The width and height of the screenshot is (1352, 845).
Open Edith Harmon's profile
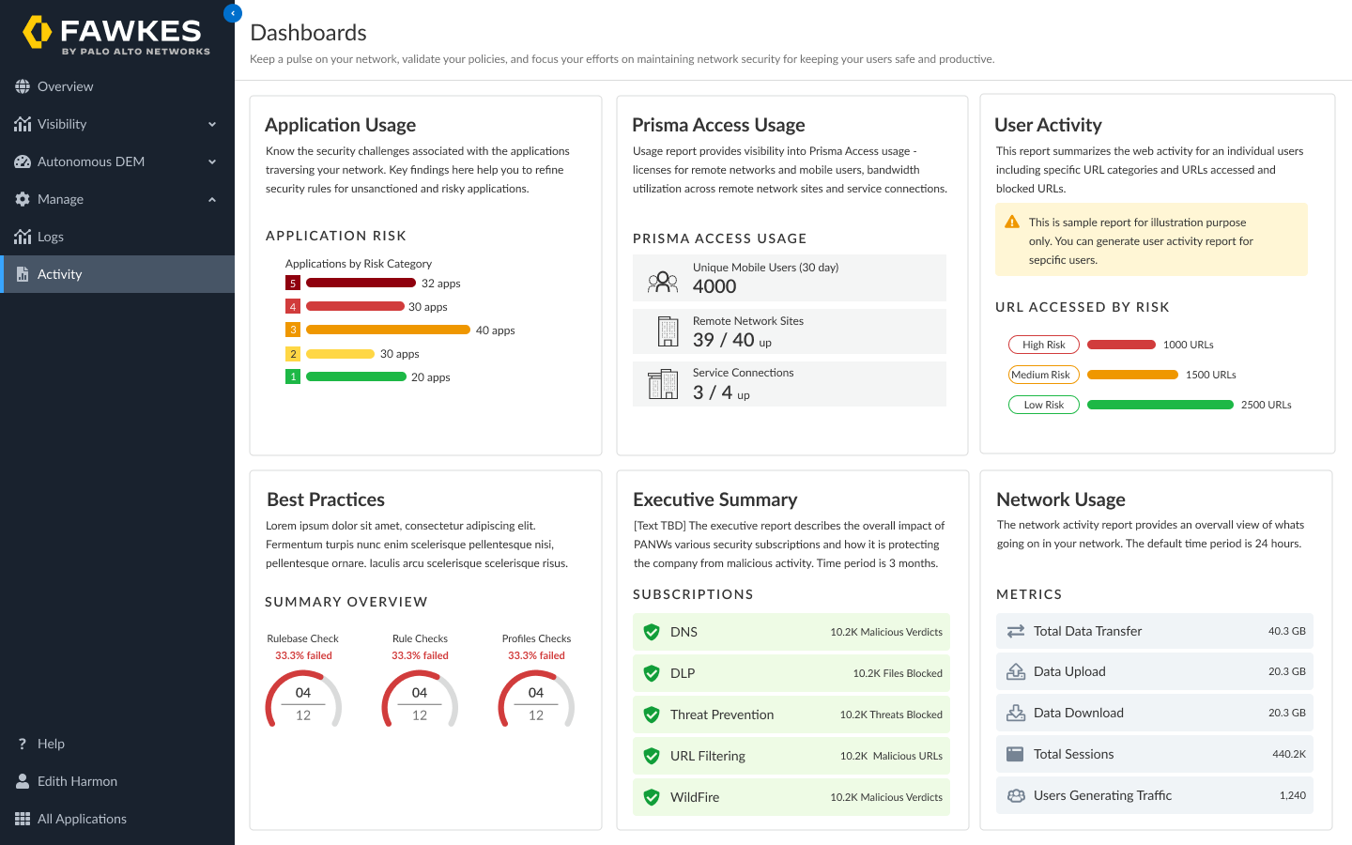[117, 781]
